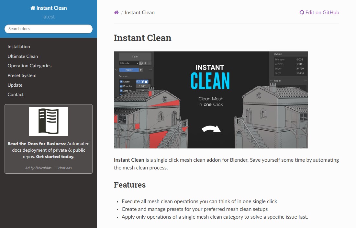Collapse the Repair category with its chevron

coord(117,70)
